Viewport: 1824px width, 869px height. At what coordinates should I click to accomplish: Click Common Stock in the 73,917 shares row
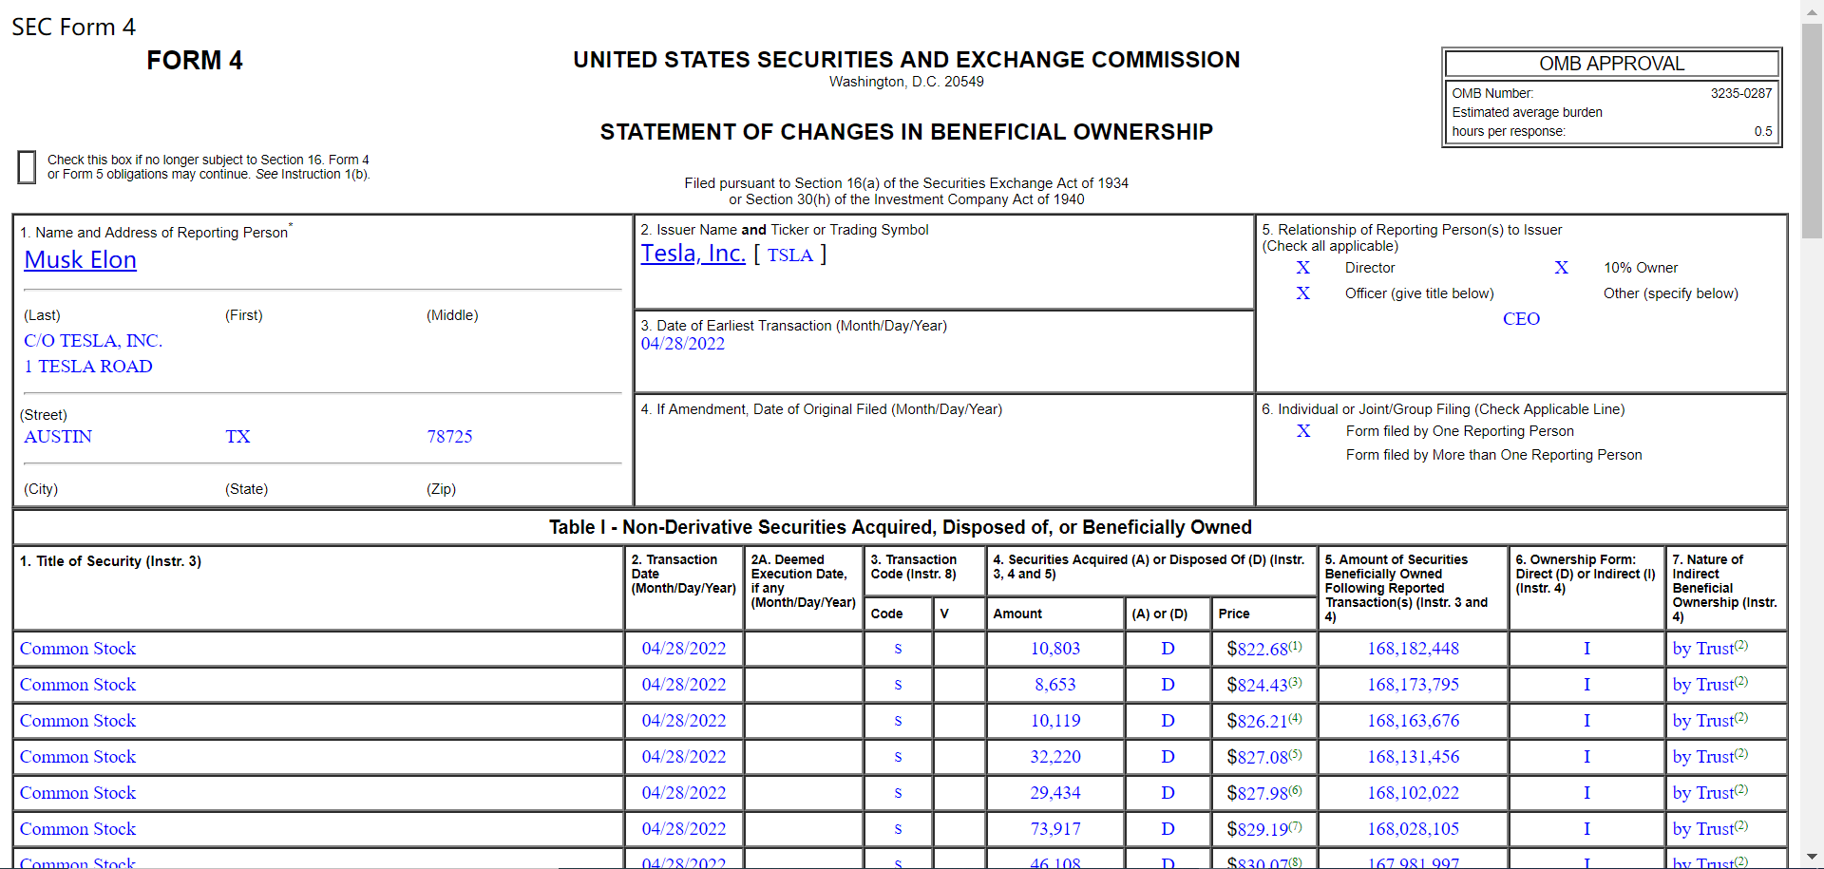click(x=78, y=829)
